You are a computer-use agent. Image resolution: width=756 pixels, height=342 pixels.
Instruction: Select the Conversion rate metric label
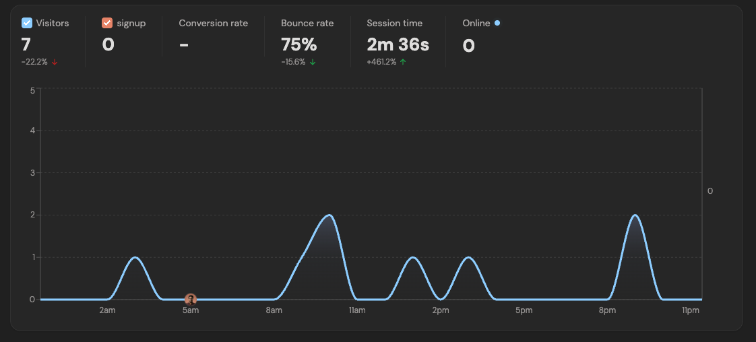pos(213,23)
